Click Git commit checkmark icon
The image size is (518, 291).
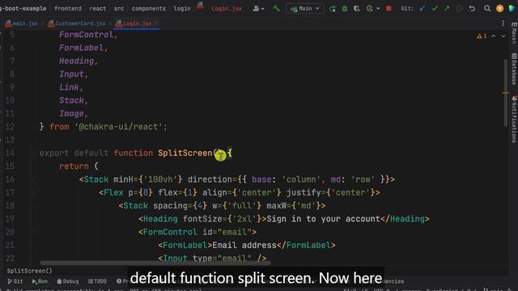pyautogui.click(x=435, y=9)
